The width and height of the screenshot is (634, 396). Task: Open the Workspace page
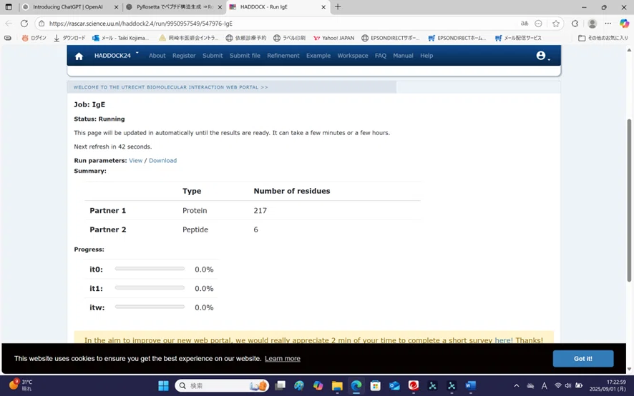(x=353, y=56)
